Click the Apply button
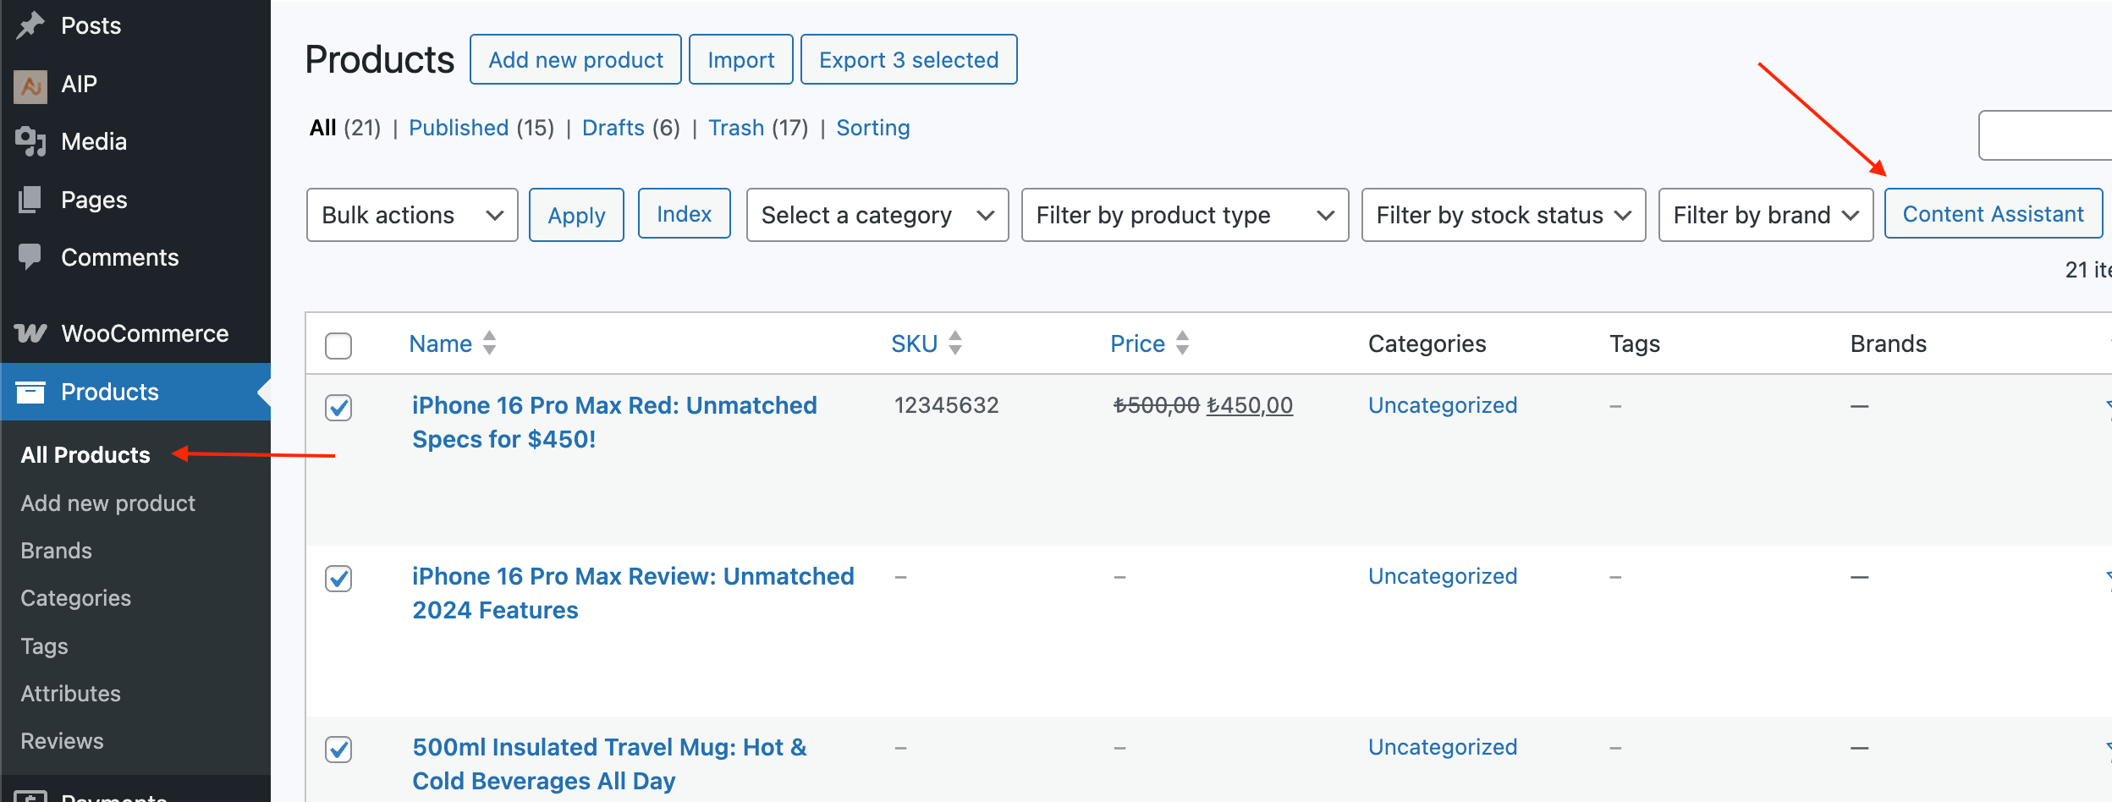This screenshot has height=802, width=2112. tap(576, 215)
